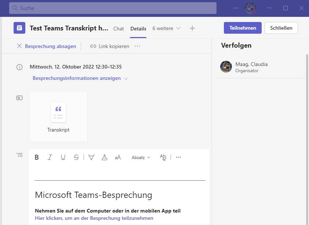
Task: Cancel meeting via Besprechung absagen
Action: click(50, 46)
